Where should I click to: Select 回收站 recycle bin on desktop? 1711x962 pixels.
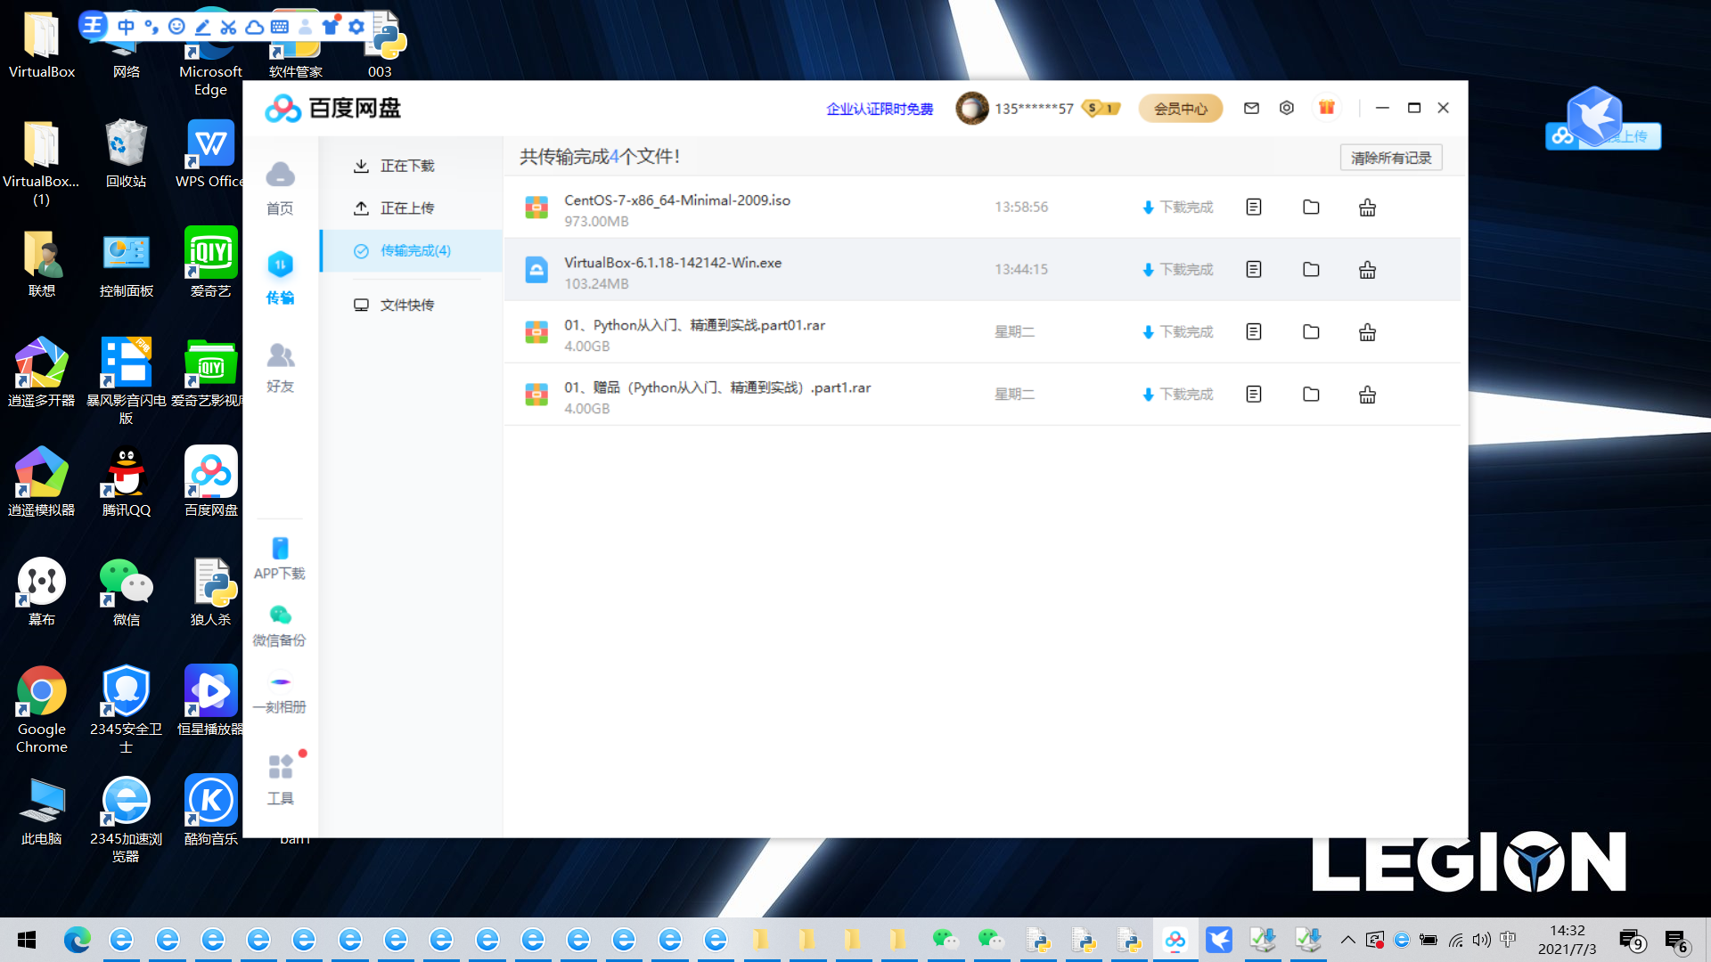coord(126,153)
